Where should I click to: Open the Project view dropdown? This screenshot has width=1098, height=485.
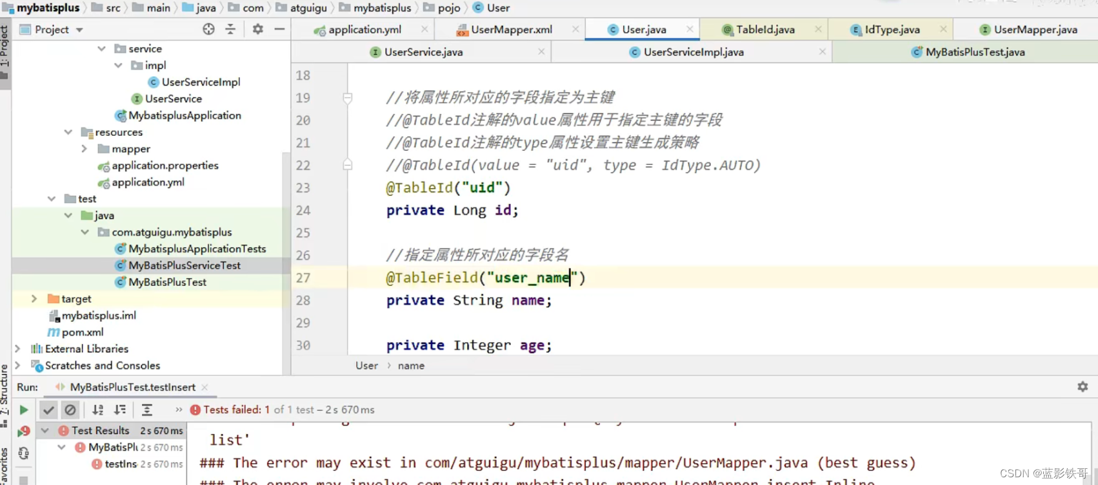(x=79, y=30)
